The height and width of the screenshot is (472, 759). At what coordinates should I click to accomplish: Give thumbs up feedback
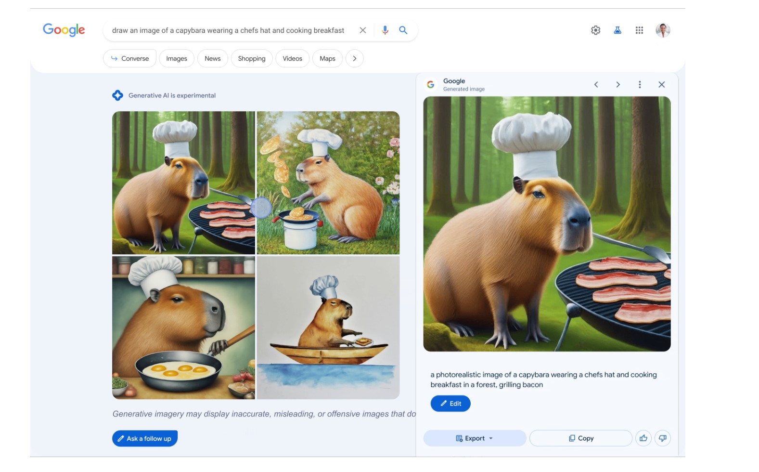tap(643, 438)
